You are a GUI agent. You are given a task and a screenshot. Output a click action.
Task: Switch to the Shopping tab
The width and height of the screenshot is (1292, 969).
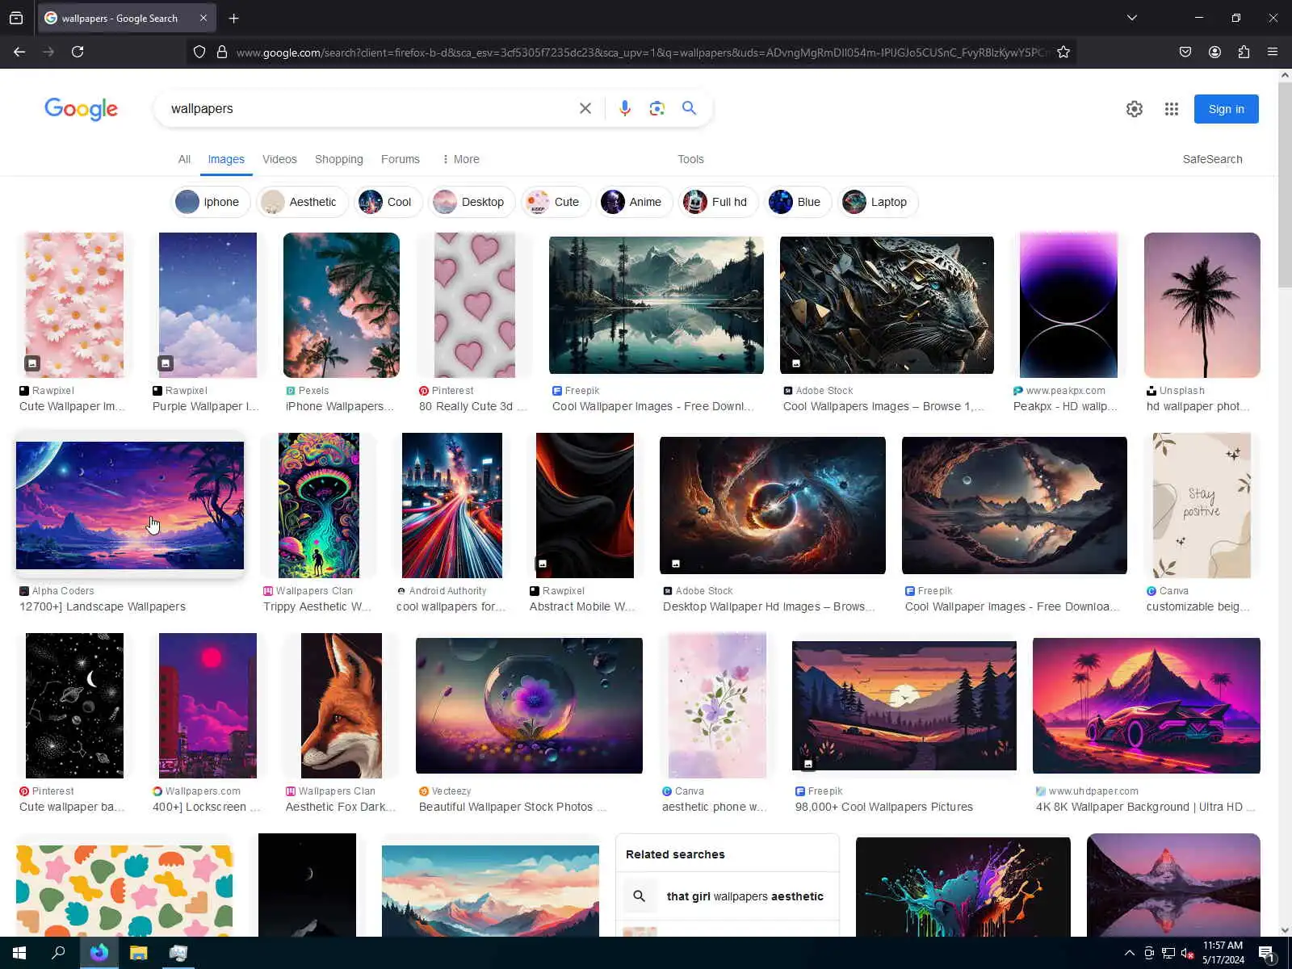(x=339, y=159)
